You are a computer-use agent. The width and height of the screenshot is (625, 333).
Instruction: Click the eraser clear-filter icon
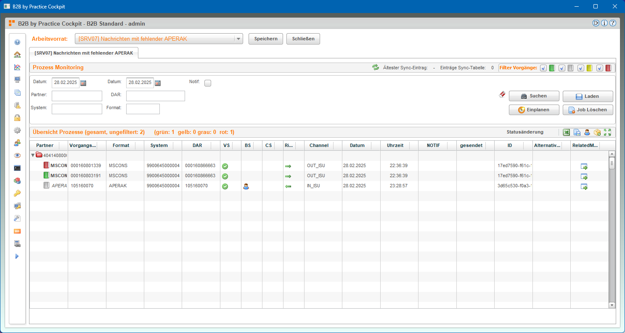pos(502,94)
